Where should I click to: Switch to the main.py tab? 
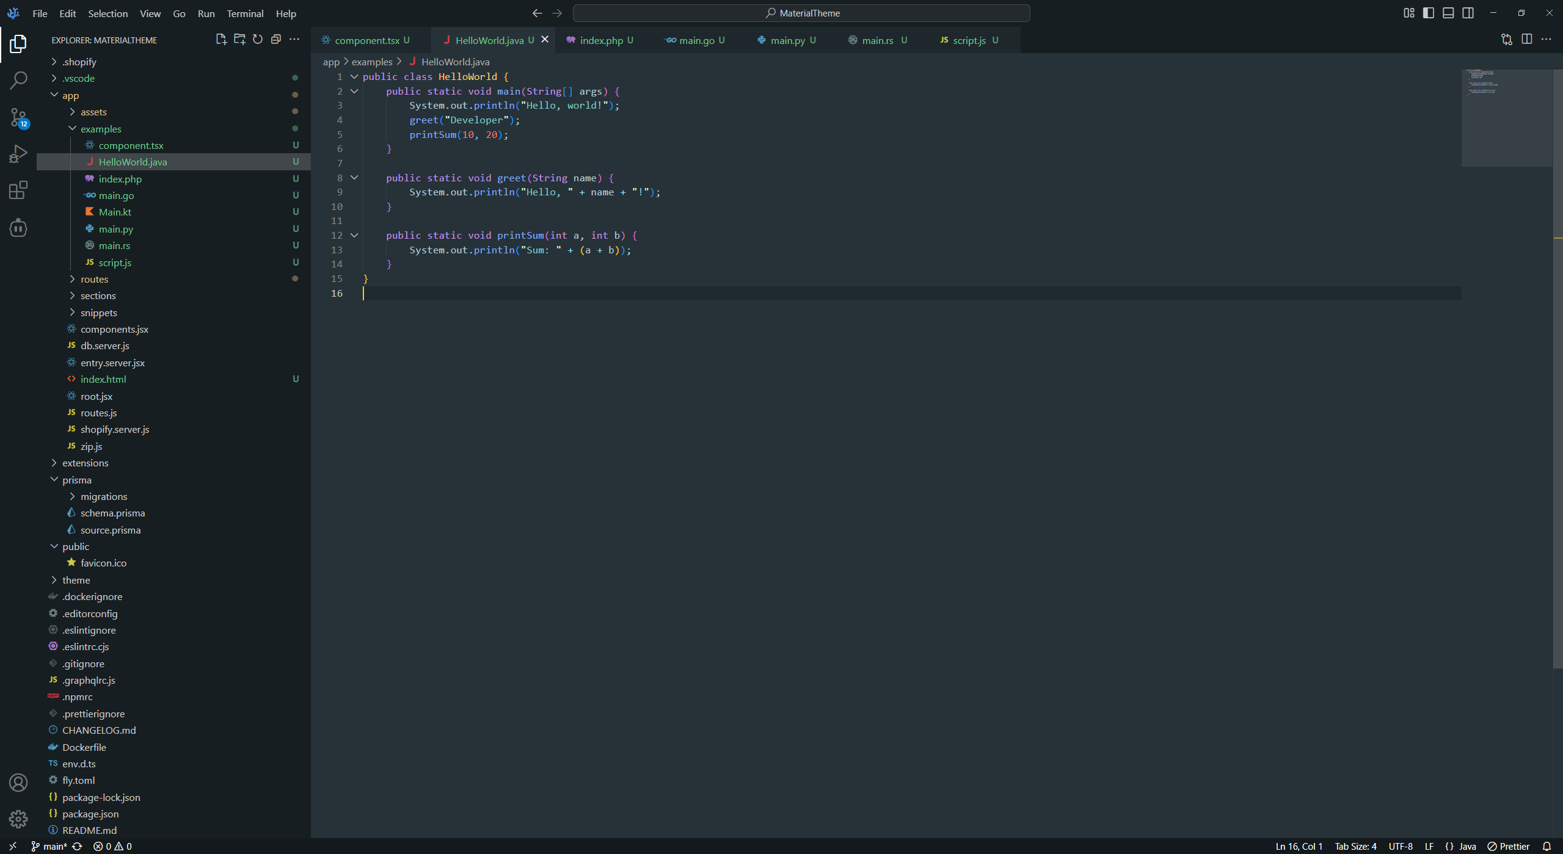pos(787,40)
